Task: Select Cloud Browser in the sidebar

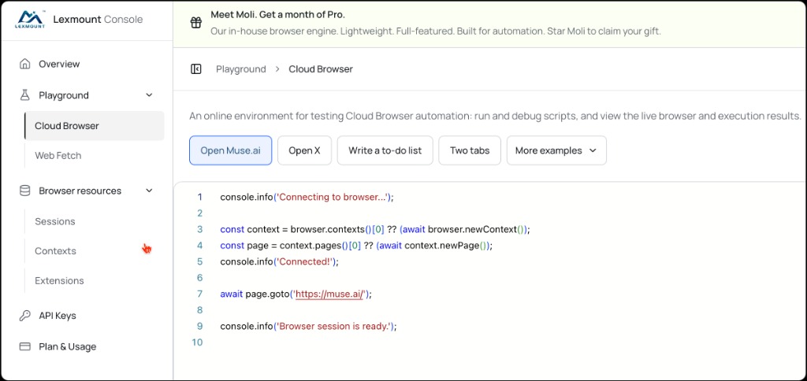Action: tap(95, 126)
